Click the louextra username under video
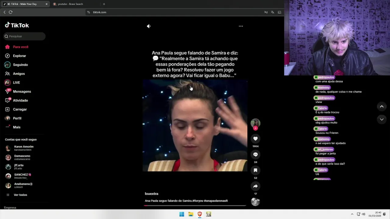Screen dimensions: 390x219 tap(151, 194)
